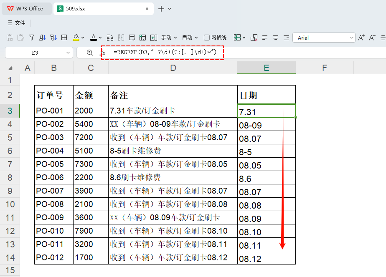Viewport: 386px width, 277px height.
Task: Open the new tab dropdown chevron
Action: click(x=170, y=9)
